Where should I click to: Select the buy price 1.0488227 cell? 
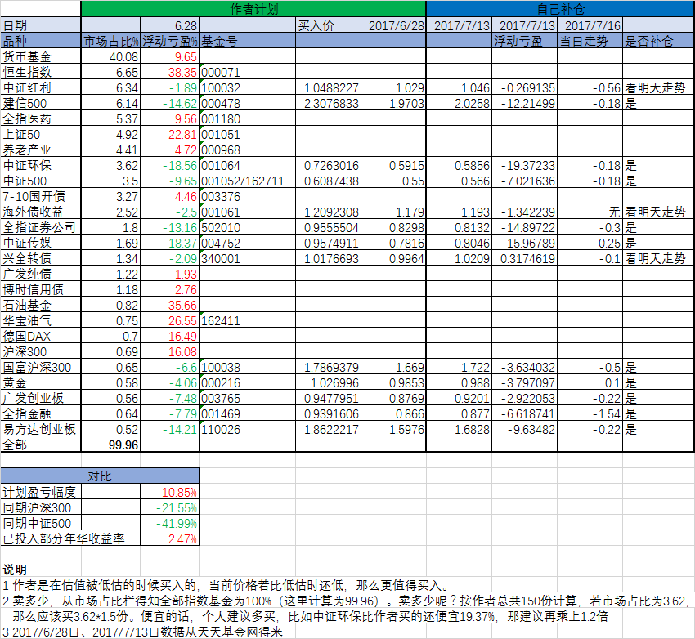pyautogui.click(x=328, y=87)
